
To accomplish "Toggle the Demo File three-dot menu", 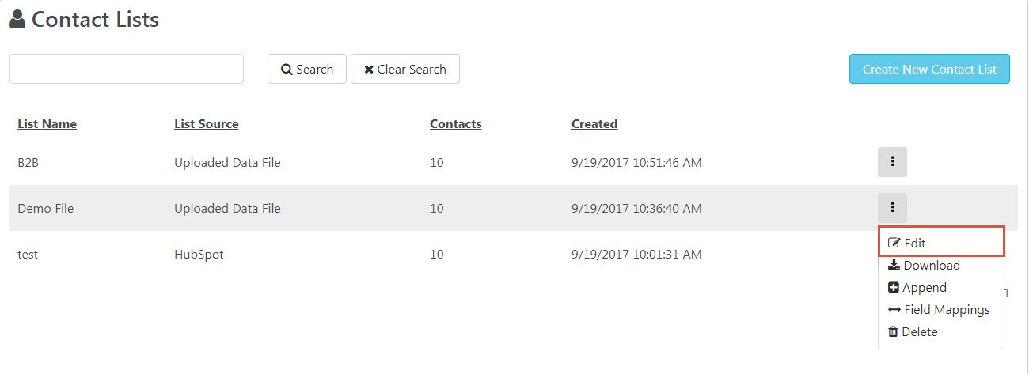I will pos(892,208).
